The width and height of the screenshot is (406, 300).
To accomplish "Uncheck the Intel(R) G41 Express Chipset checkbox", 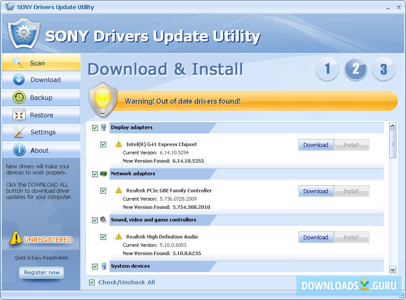I will tap(103, 144).
